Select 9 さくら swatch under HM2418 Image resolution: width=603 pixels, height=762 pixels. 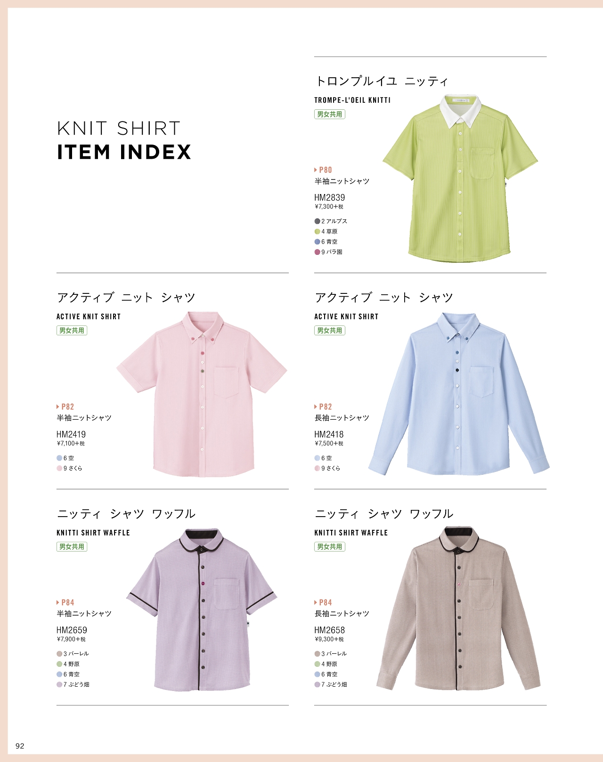coord(317,469)
